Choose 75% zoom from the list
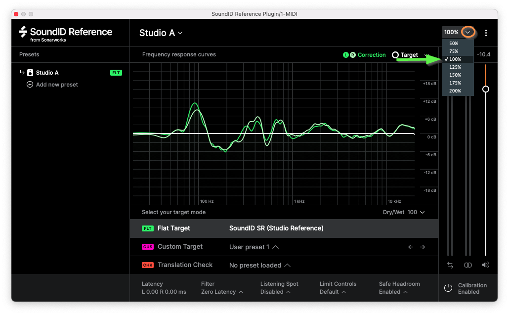Image resolution: width=509 pixels, height=315 pixels. 458,51
